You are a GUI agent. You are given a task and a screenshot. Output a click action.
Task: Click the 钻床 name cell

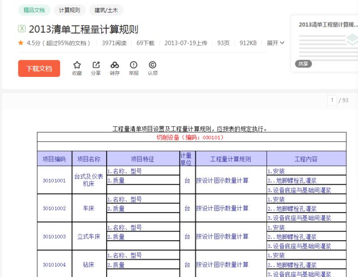89,264
